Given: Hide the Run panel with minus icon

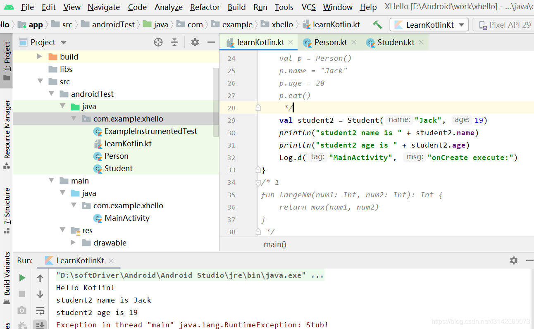Looking at the screenshot, I should point(530,260).
